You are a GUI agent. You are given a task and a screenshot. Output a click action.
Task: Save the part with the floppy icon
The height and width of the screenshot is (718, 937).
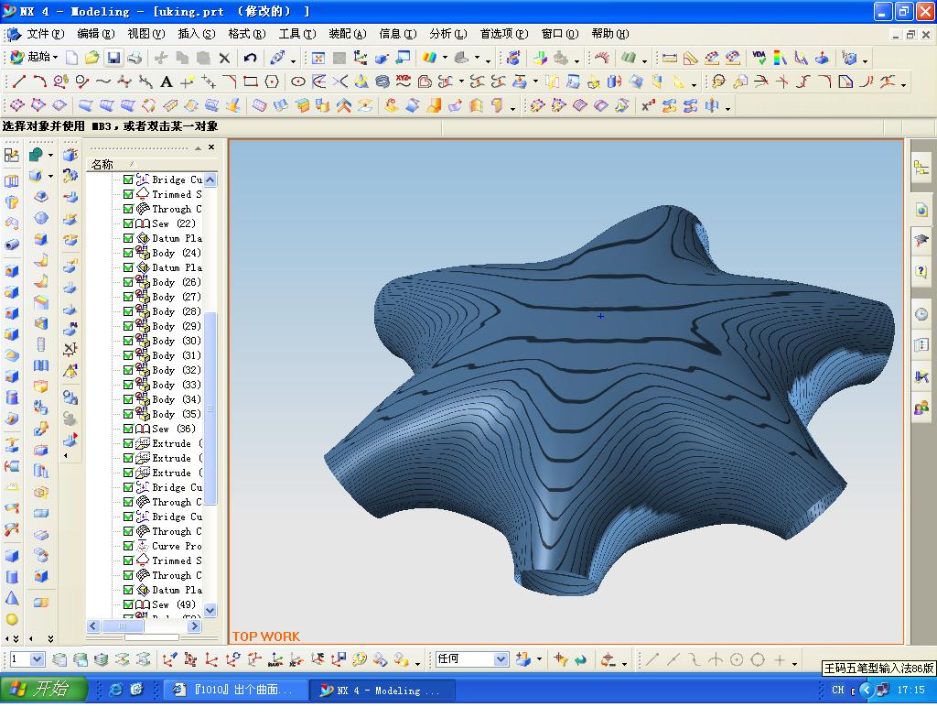coord(113,58)
